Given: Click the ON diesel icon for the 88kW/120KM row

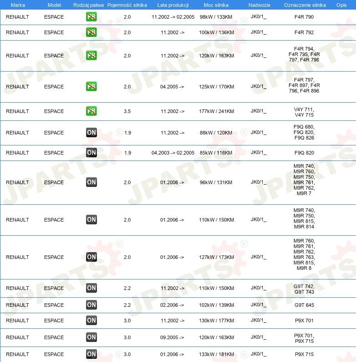Looking at the screenshot, I should (91, 133).
